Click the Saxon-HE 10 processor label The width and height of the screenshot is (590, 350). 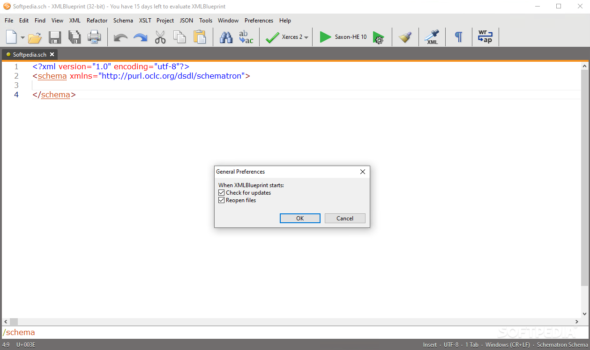click(351, 37)
